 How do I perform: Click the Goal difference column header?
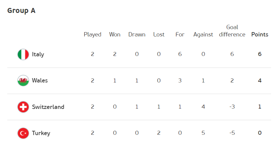232,31
